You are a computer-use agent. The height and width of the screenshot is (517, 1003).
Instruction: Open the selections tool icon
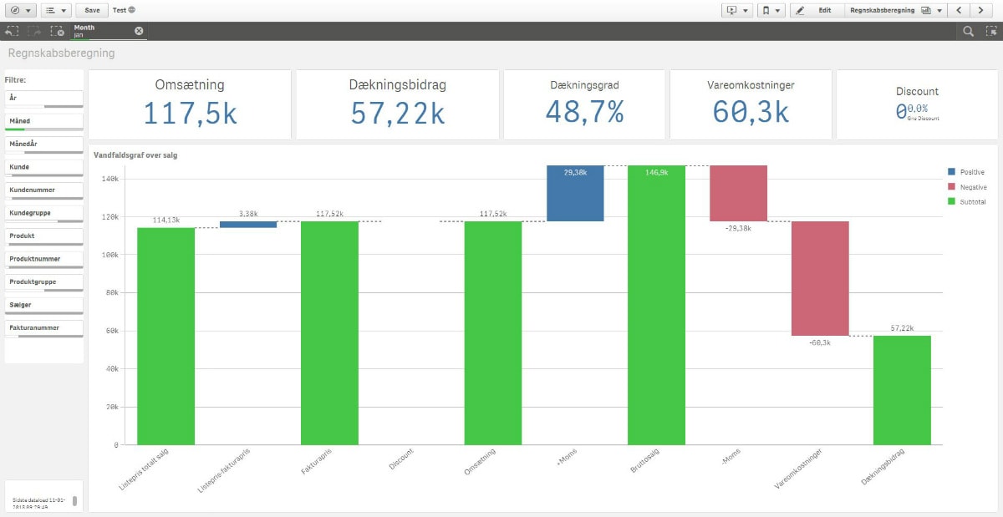click(990, 31)
